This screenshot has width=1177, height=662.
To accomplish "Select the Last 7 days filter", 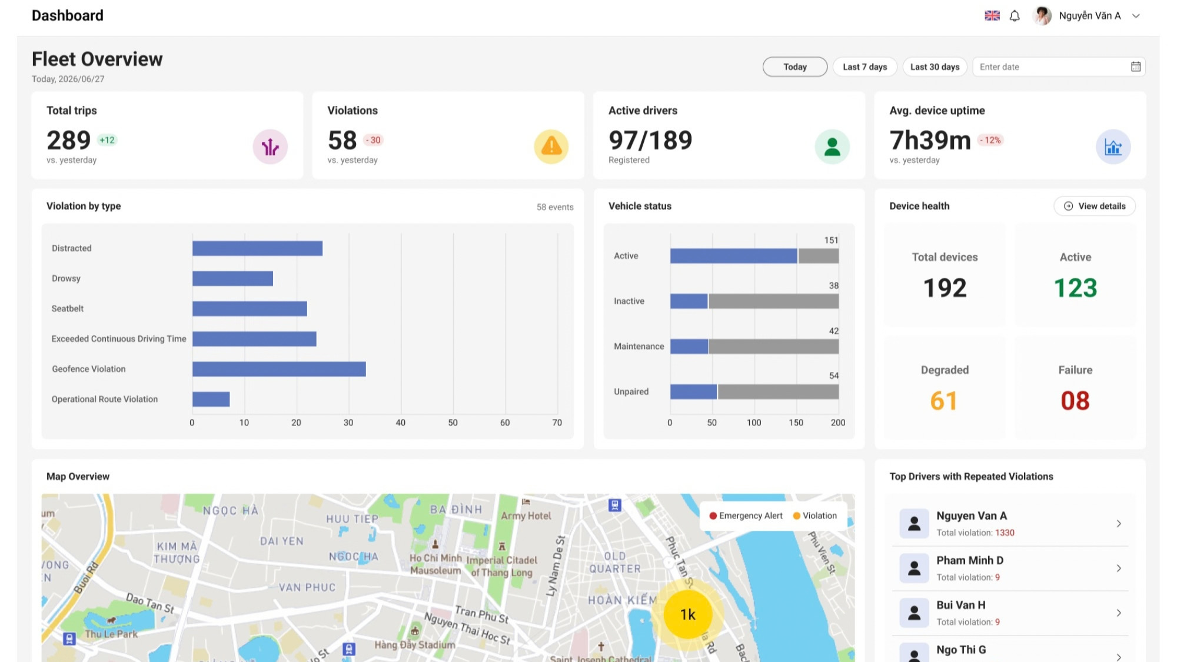I will [x=865, y=66].
